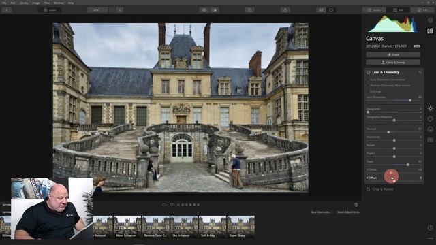This screenshot has width=436, height=245.
Task: Apply the Sky Enhancer look thumbnail
Action: click(184, 227)
